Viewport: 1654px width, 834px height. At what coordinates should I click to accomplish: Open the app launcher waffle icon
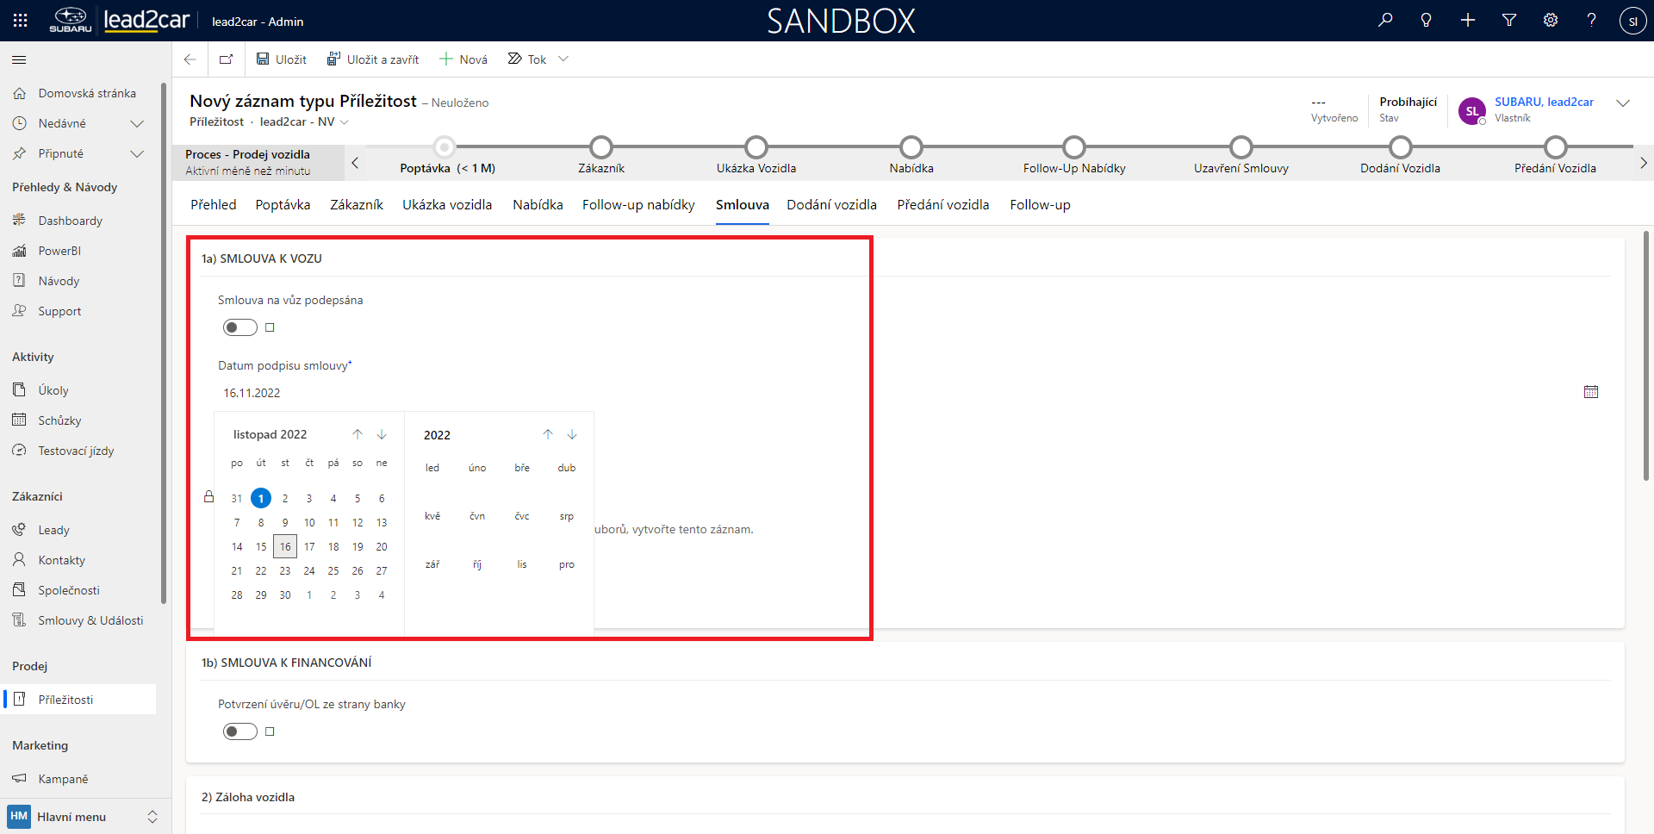(21, 21)
